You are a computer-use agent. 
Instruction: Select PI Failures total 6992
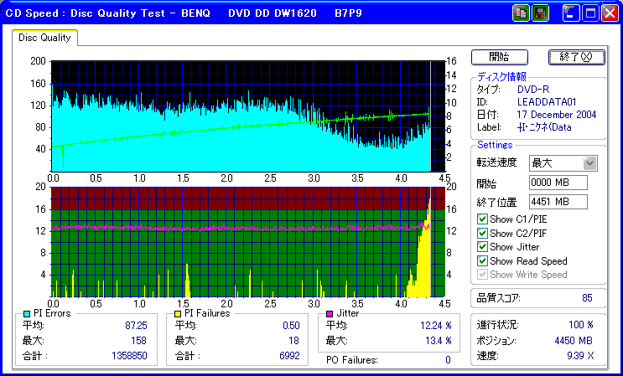(289, 355)
